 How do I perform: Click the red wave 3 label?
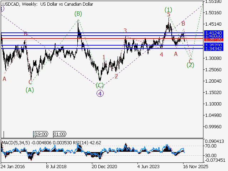click(x=125, y=31)
